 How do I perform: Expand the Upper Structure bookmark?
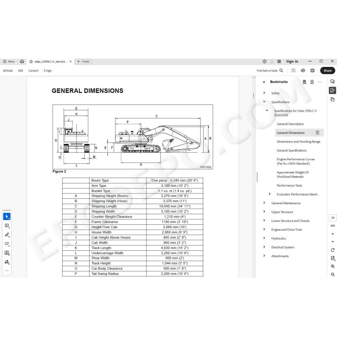264,212
